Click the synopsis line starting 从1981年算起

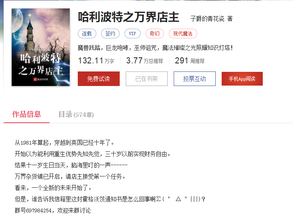point(64,143)
